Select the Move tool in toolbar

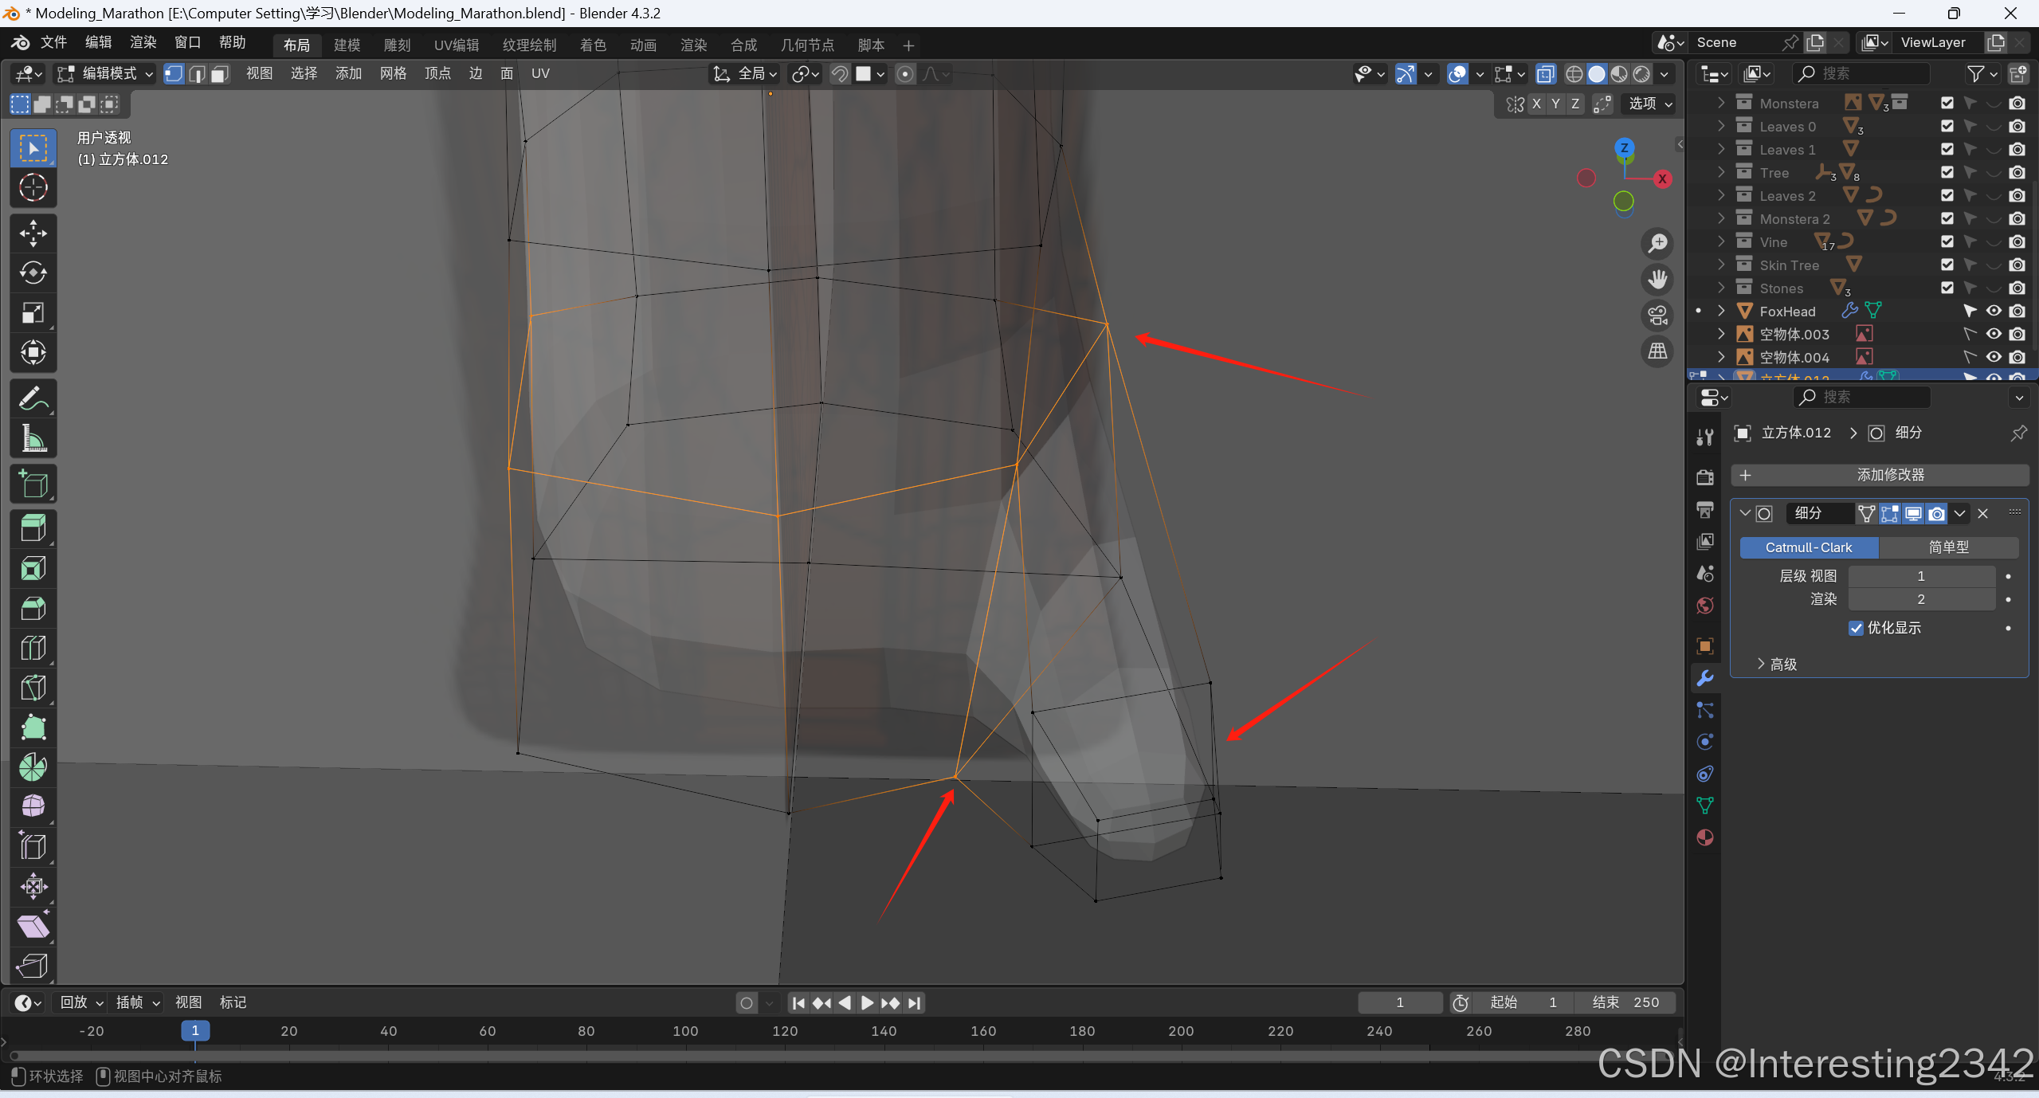(x=33, y=233)
